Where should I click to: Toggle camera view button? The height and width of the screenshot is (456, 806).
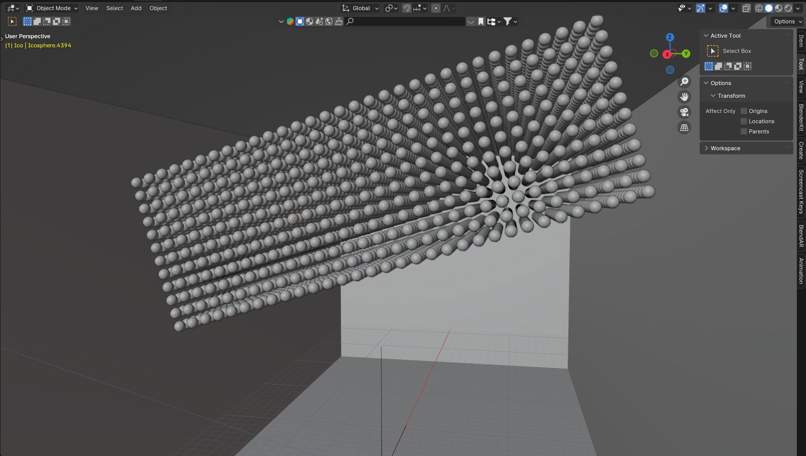click(x=684, y=112)
